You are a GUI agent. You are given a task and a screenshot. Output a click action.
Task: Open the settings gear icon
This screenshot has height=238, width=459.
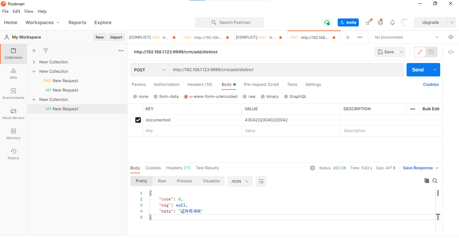click(380, 22)
